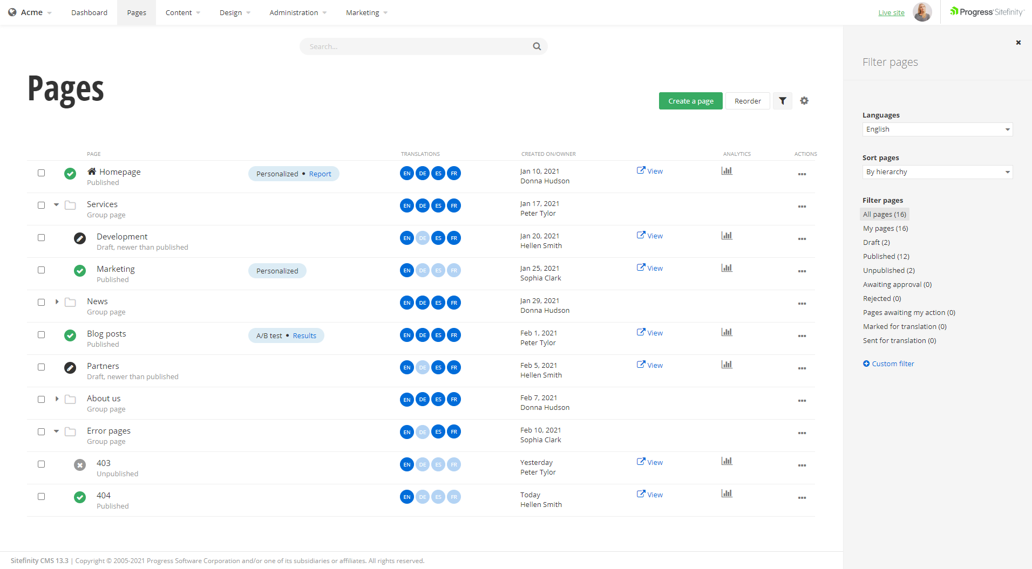Viewport: 1032px width, 569px height.
Task: Click the search magnifying glass icon
Action: click(537, 46)
